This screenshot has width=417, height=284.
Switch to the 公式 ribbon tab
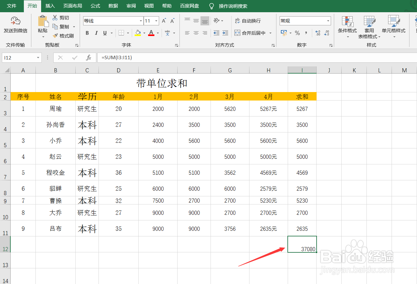pos(95,6)
